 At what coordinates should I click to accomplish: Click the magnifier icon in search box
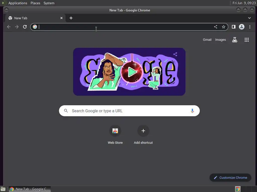[x=66, y=111]
